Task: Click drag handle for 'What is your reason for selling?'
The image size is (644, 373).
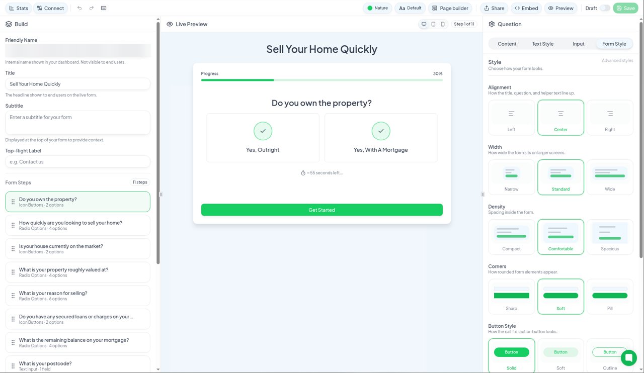Action: (13, 296)
